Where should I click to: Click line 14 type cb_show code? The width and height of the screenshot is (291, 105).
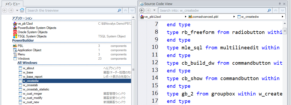(x=223, y=78)
